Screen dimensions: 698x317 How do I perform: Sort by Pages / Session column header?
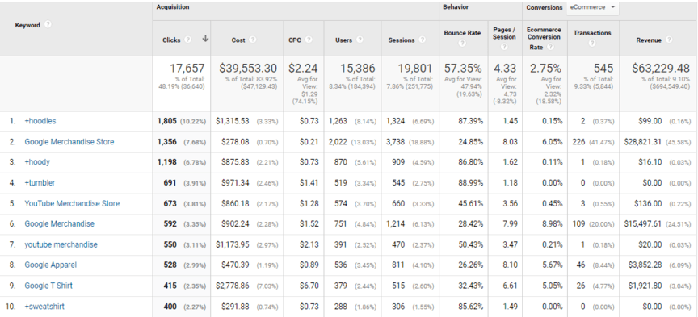coord(504,33)
